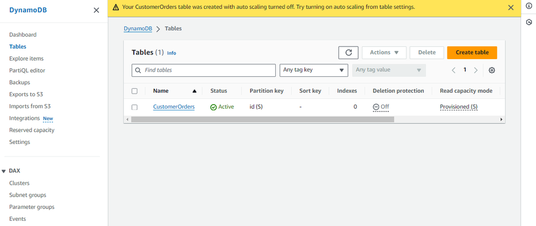Navigate to Backups in sidebar
The image size is (536, 226).
(x=19, y=82)
